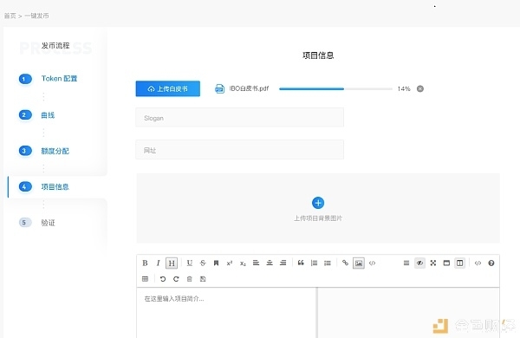Toggle fullscreen editing mode
This screenshot has width=520, height=338.
[x=433, y=263]
